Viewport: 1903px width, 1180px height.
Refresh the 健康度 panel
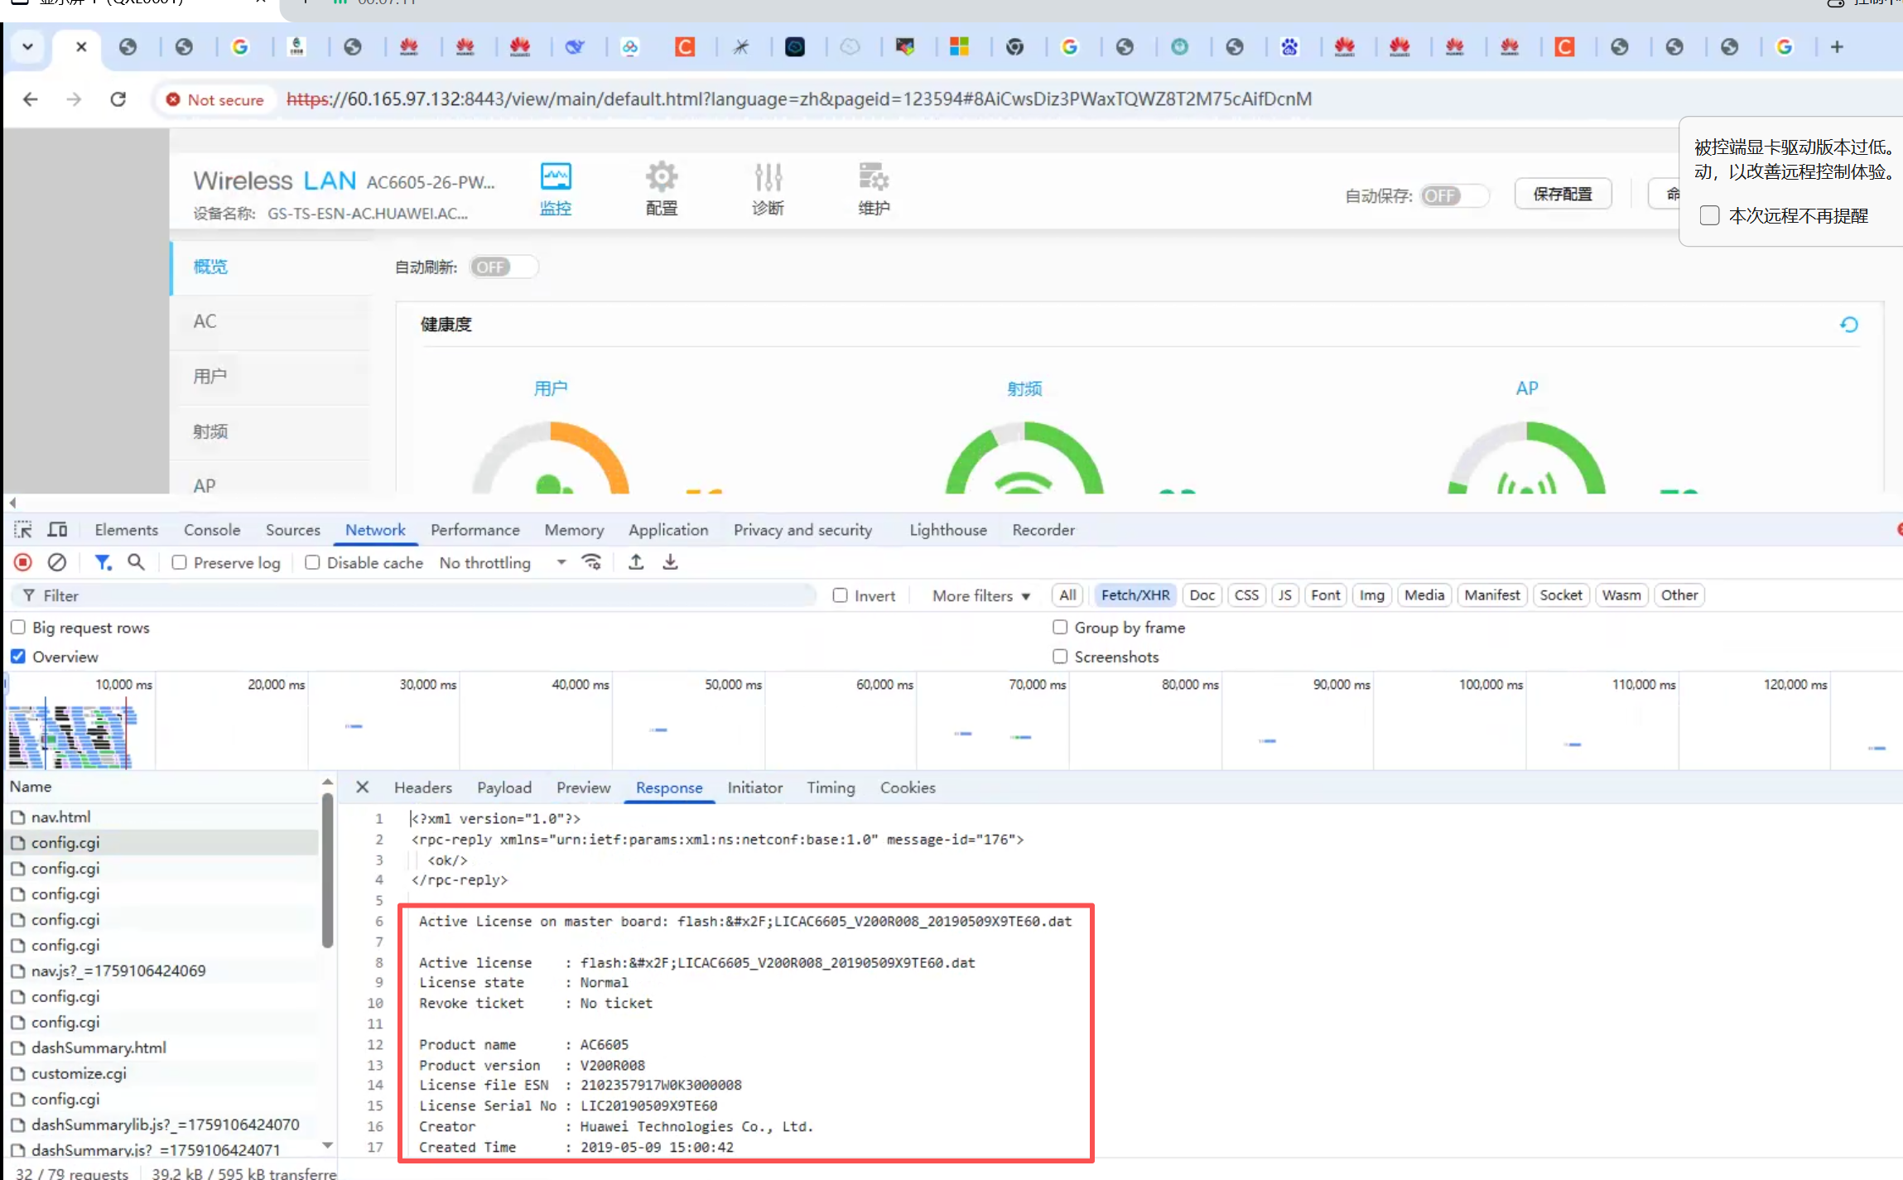(x=1848, y=325)
